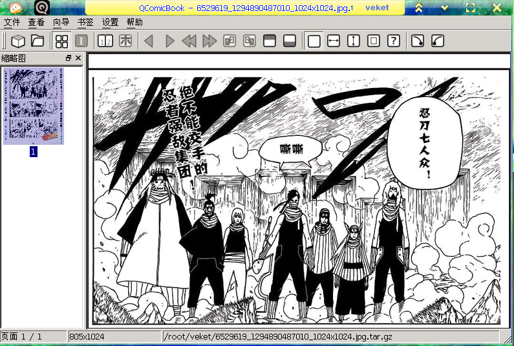Viewport: 514px width, 346px height.
Task: Jump to first page double-left arrow
Action: [x=189, y=41]
